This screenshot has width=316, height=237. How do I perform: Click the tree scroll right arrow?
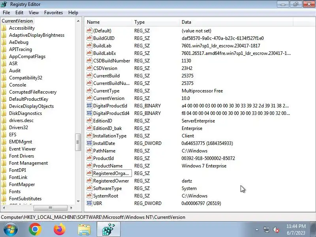[x=71, y=208]
